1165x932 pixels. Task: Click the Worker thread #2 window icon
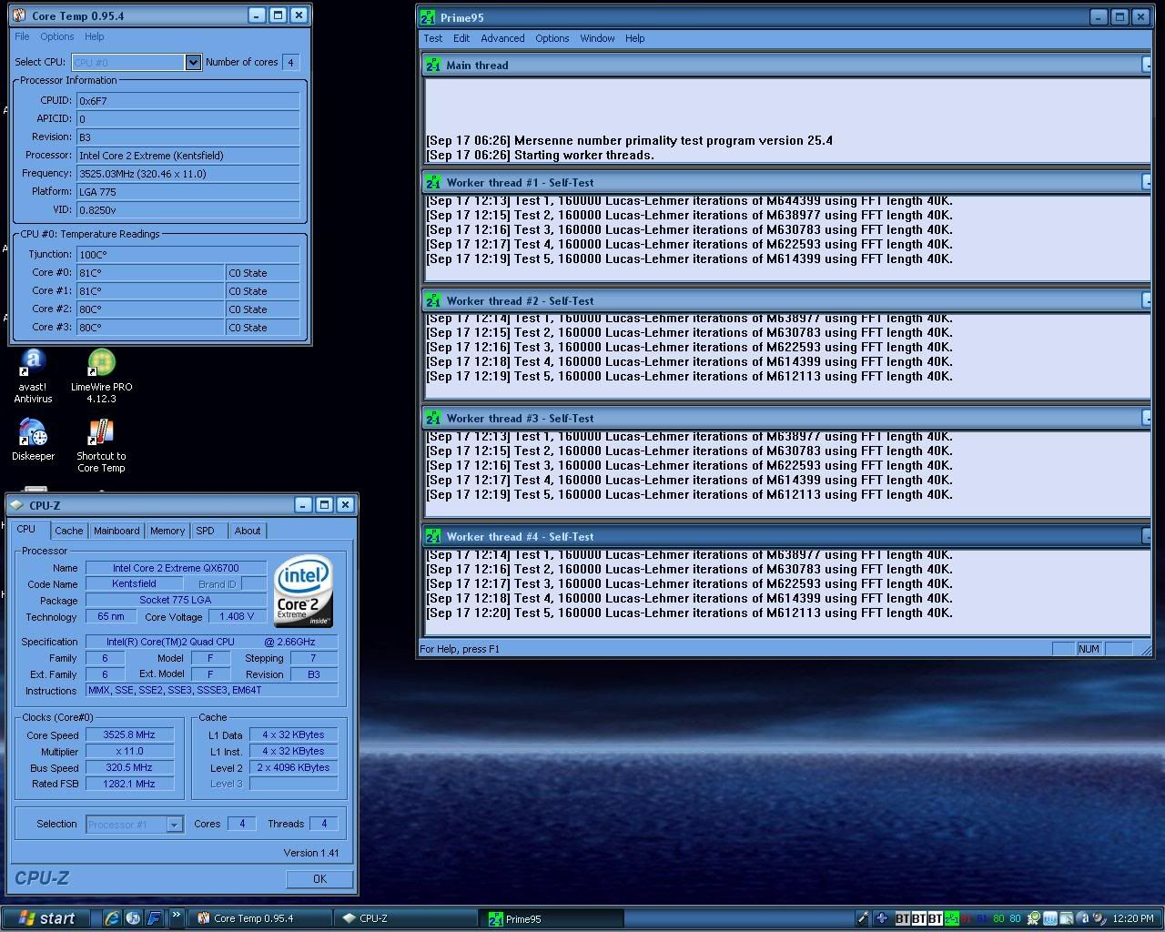433,300
